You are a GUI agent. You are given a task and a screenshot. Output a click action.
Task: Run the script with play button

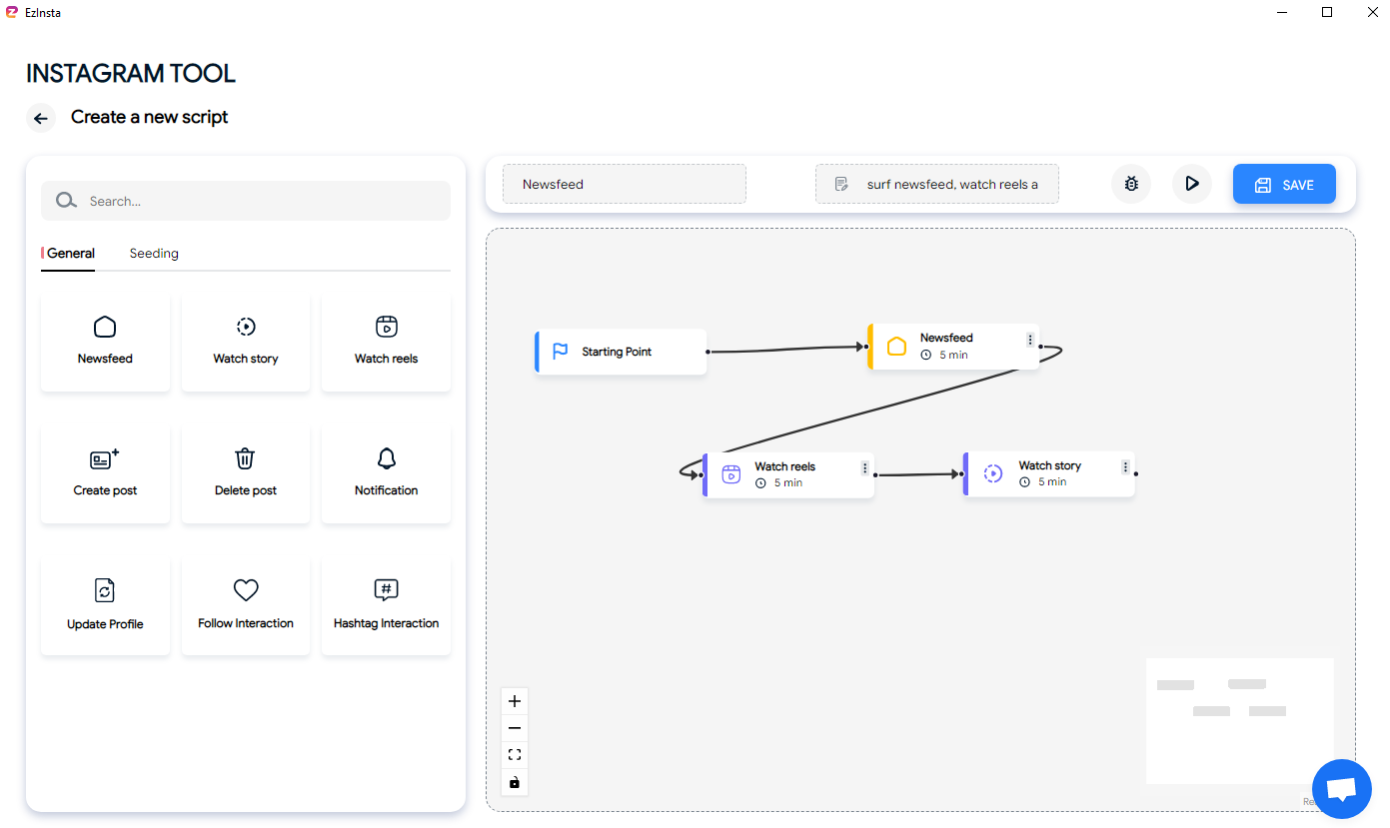(1192, 184)
